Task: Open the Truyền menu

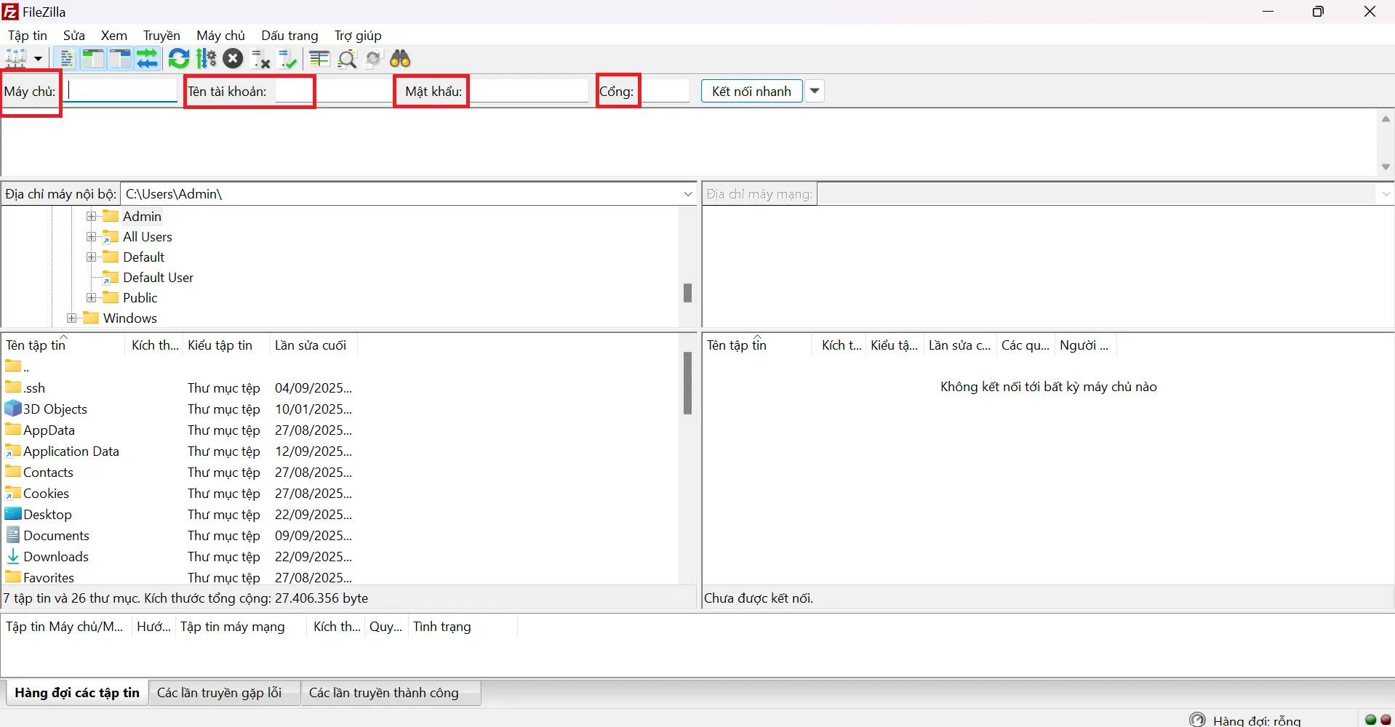Action: point(161,36)
